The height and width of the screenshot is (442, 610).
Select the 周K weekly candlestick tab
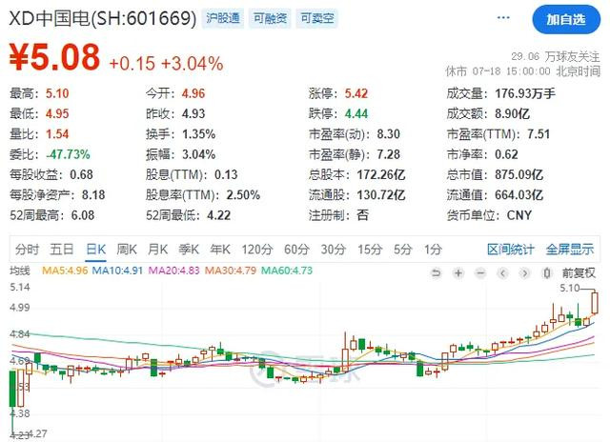click(127, 250)
